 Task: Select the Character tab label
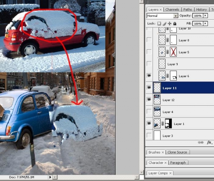click(156, 163)
